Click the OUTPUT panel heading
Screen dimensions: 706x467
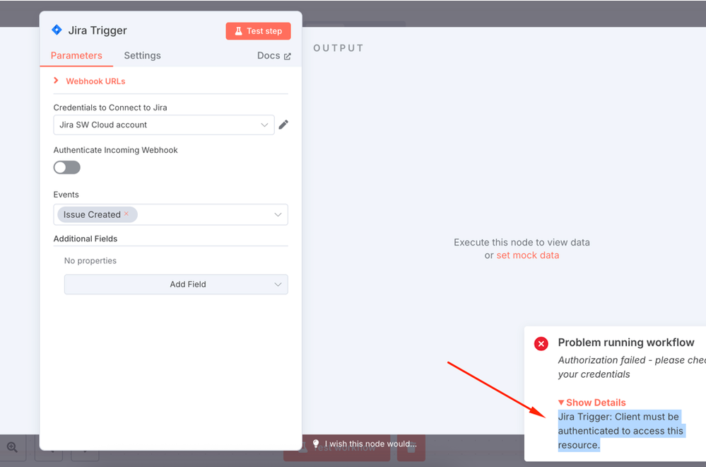(339, 48)
